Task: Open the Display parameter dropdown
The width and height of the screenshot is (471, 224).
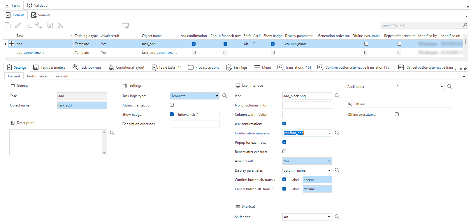Action: (x=329, y=170)
